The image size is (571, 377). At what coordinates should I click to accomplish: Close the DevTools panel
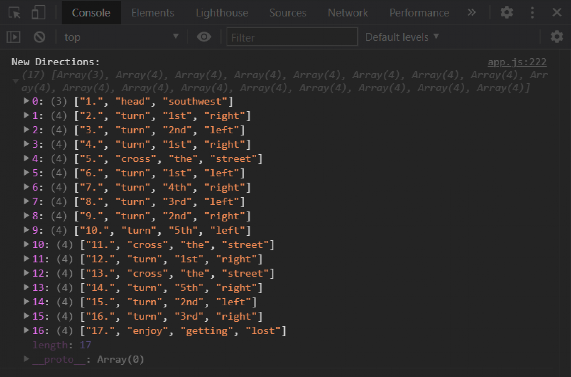[557, 13]
